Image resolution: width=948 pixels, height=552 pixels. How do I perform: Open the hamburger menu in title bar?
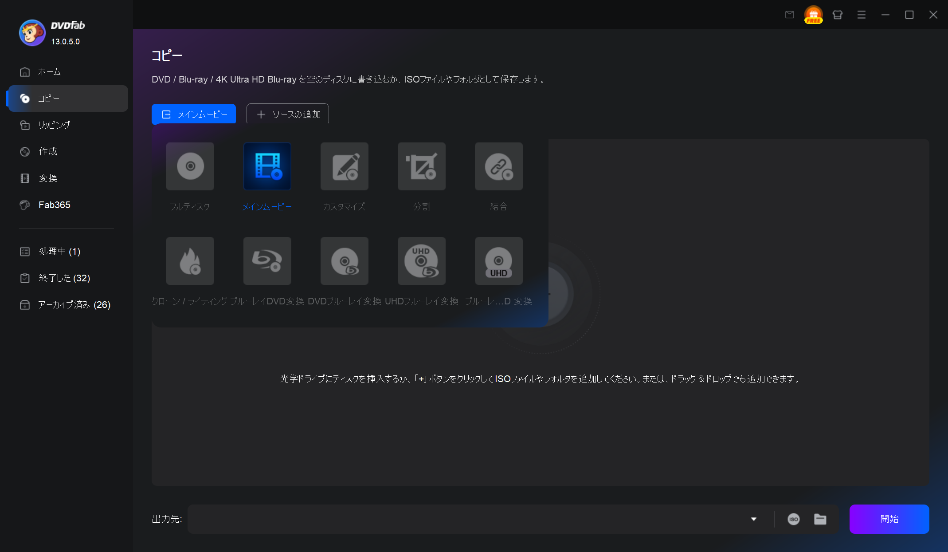click(862, 15)
